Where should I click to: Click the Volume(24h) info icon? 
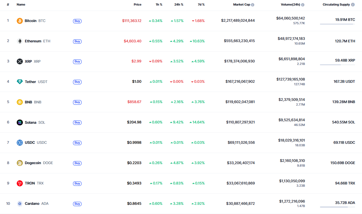(303, 5)
